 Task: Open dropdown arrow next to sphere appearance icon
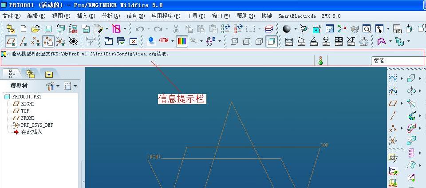[x=295, y=28]
